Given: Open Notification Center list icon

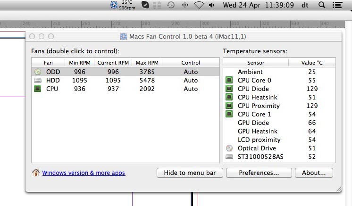Looking at the screenshot, I should pyautogui.click(x=337, y=5).
